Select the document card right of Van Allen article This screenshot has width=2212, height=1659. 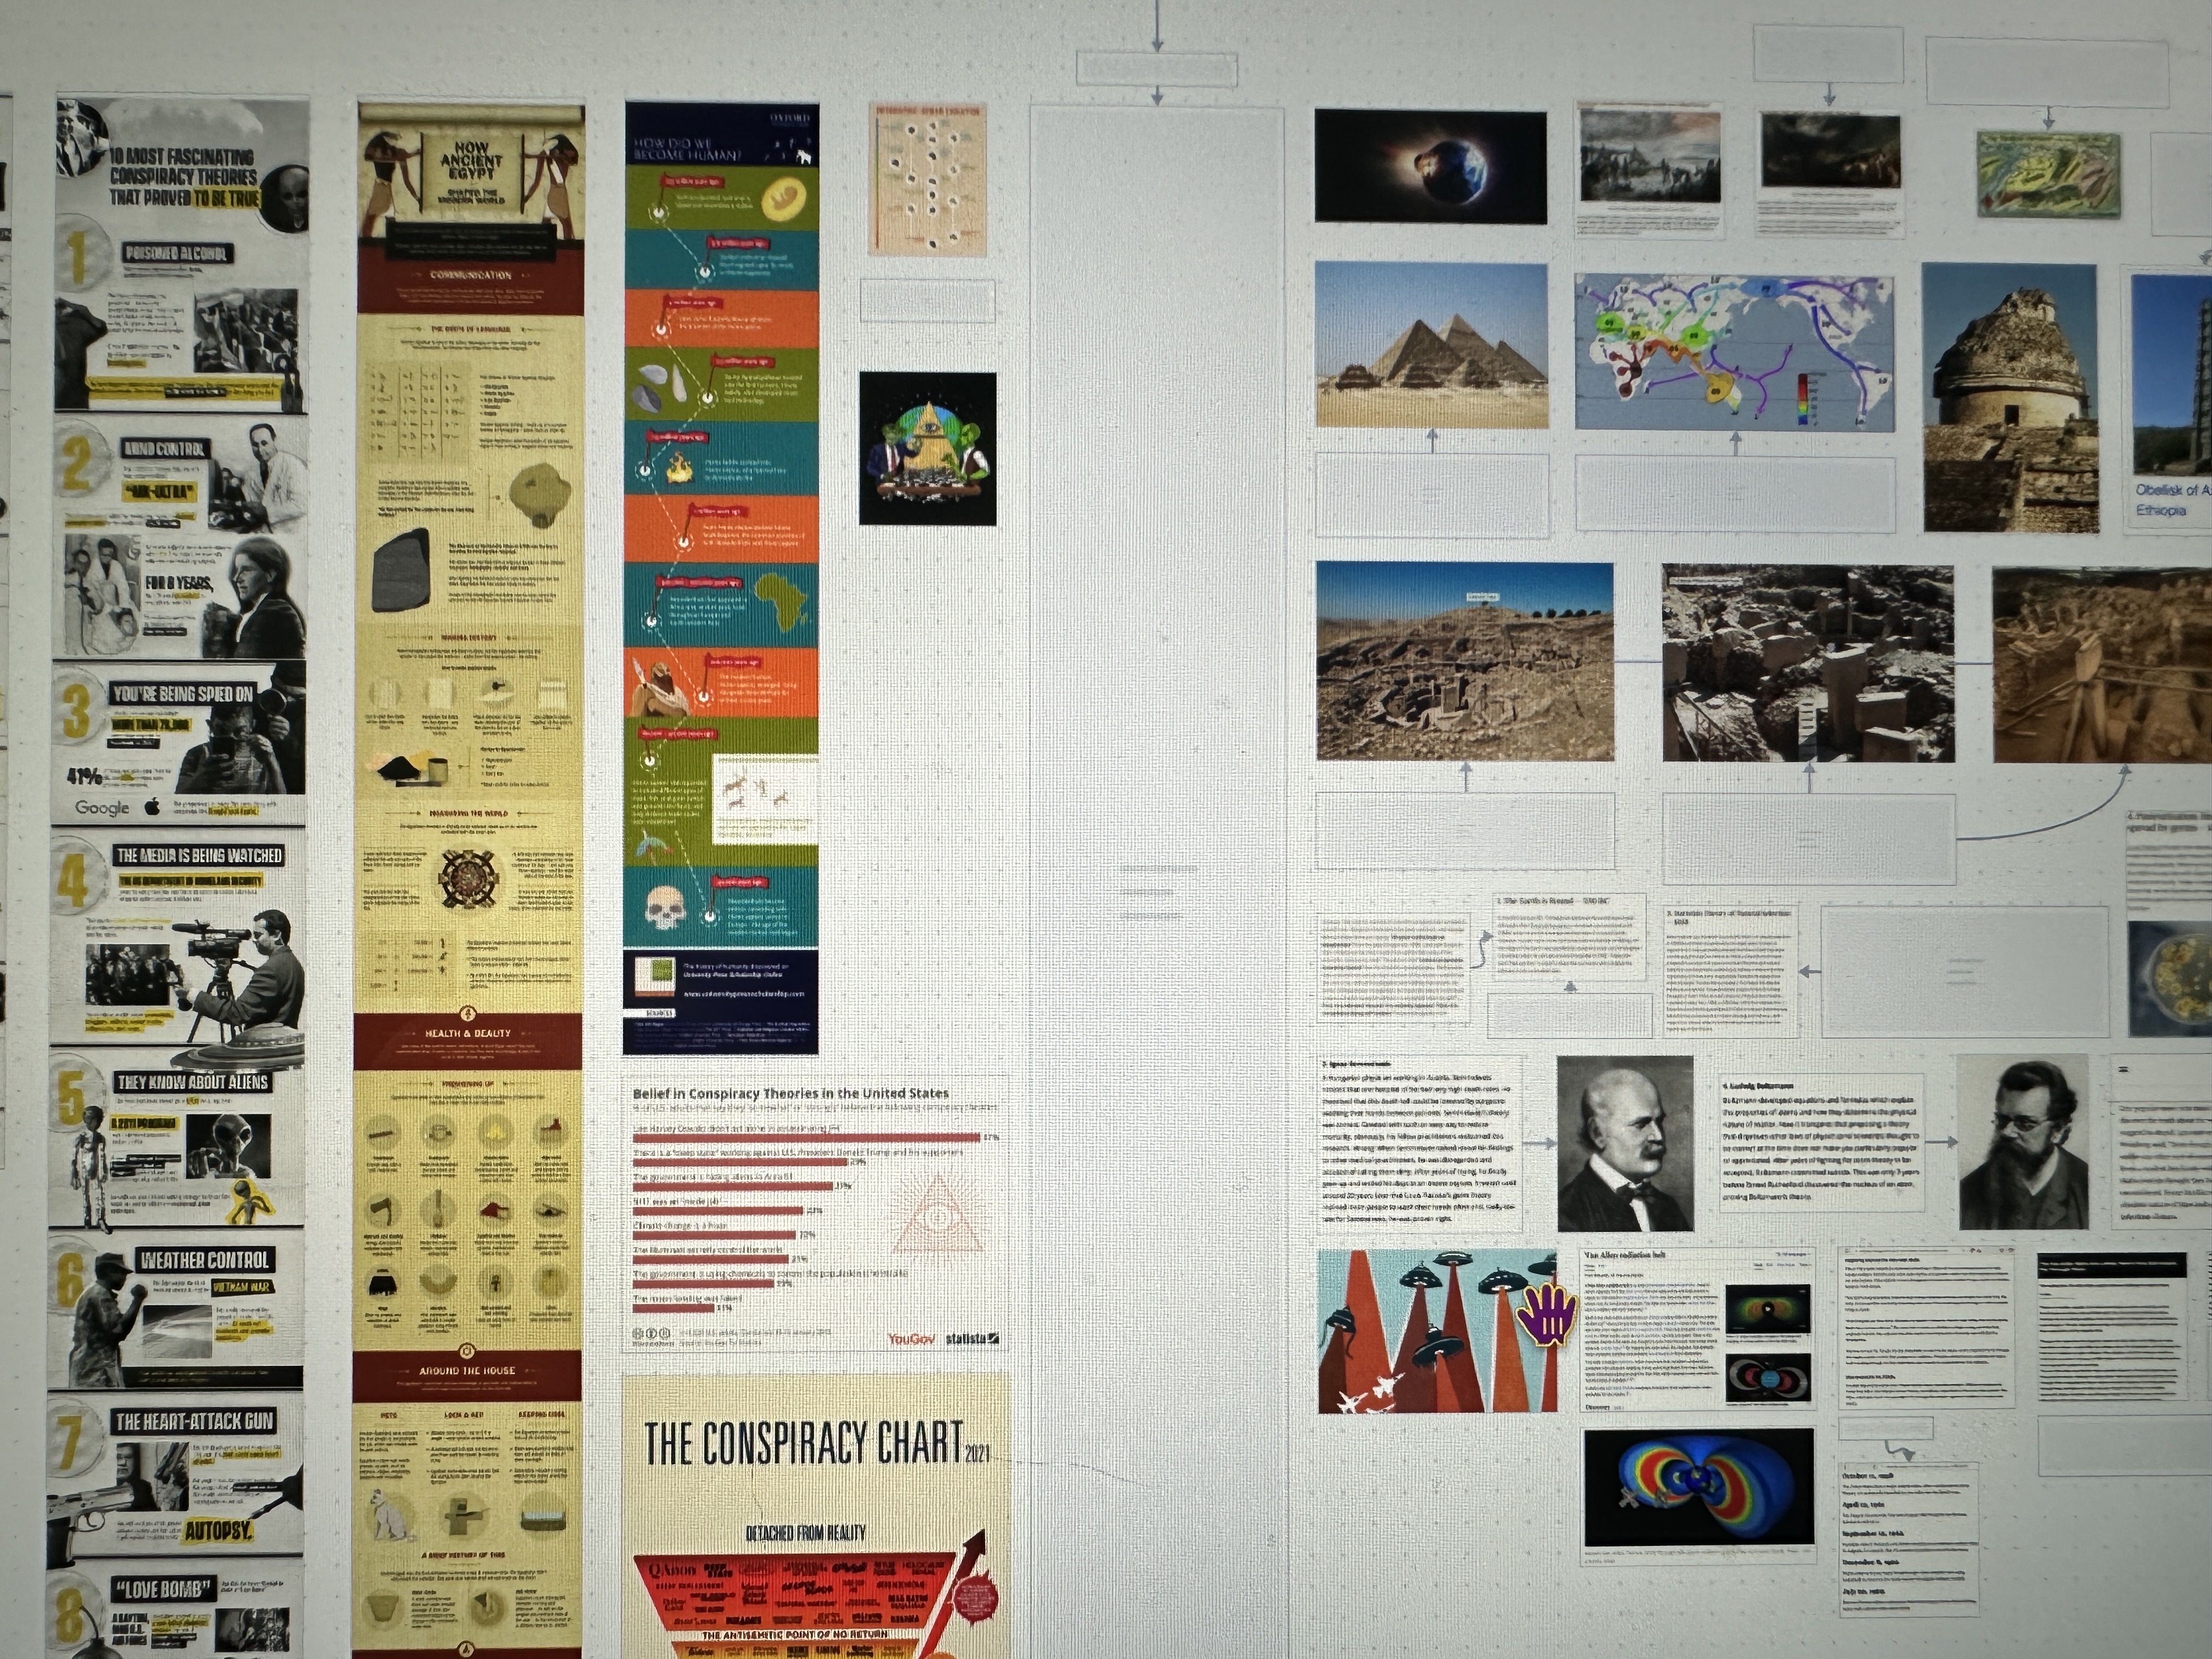(1926, 1327)
